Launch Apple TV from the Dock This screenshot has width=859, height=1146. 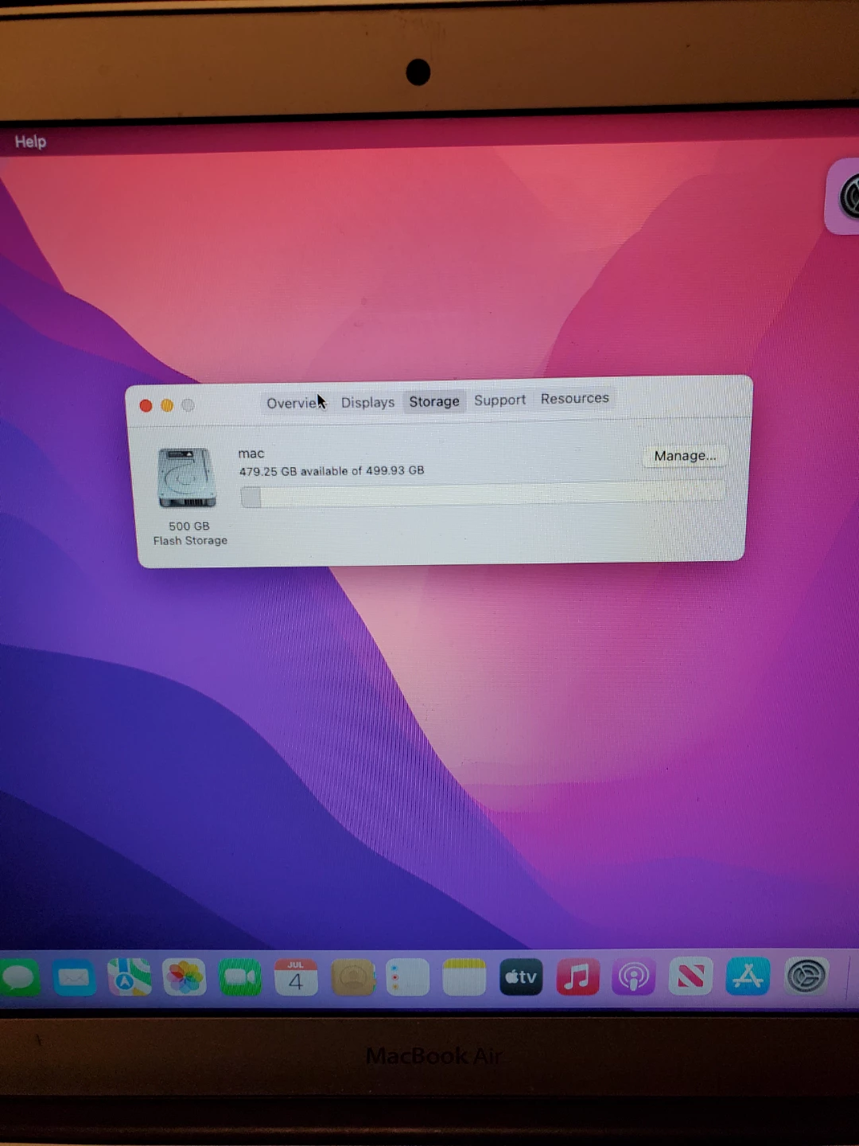[x=521, y=977]
